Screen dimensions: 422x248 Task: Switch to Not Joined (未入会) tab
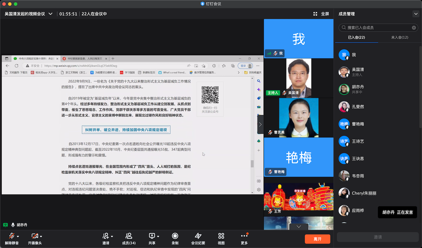coord(399,37)
